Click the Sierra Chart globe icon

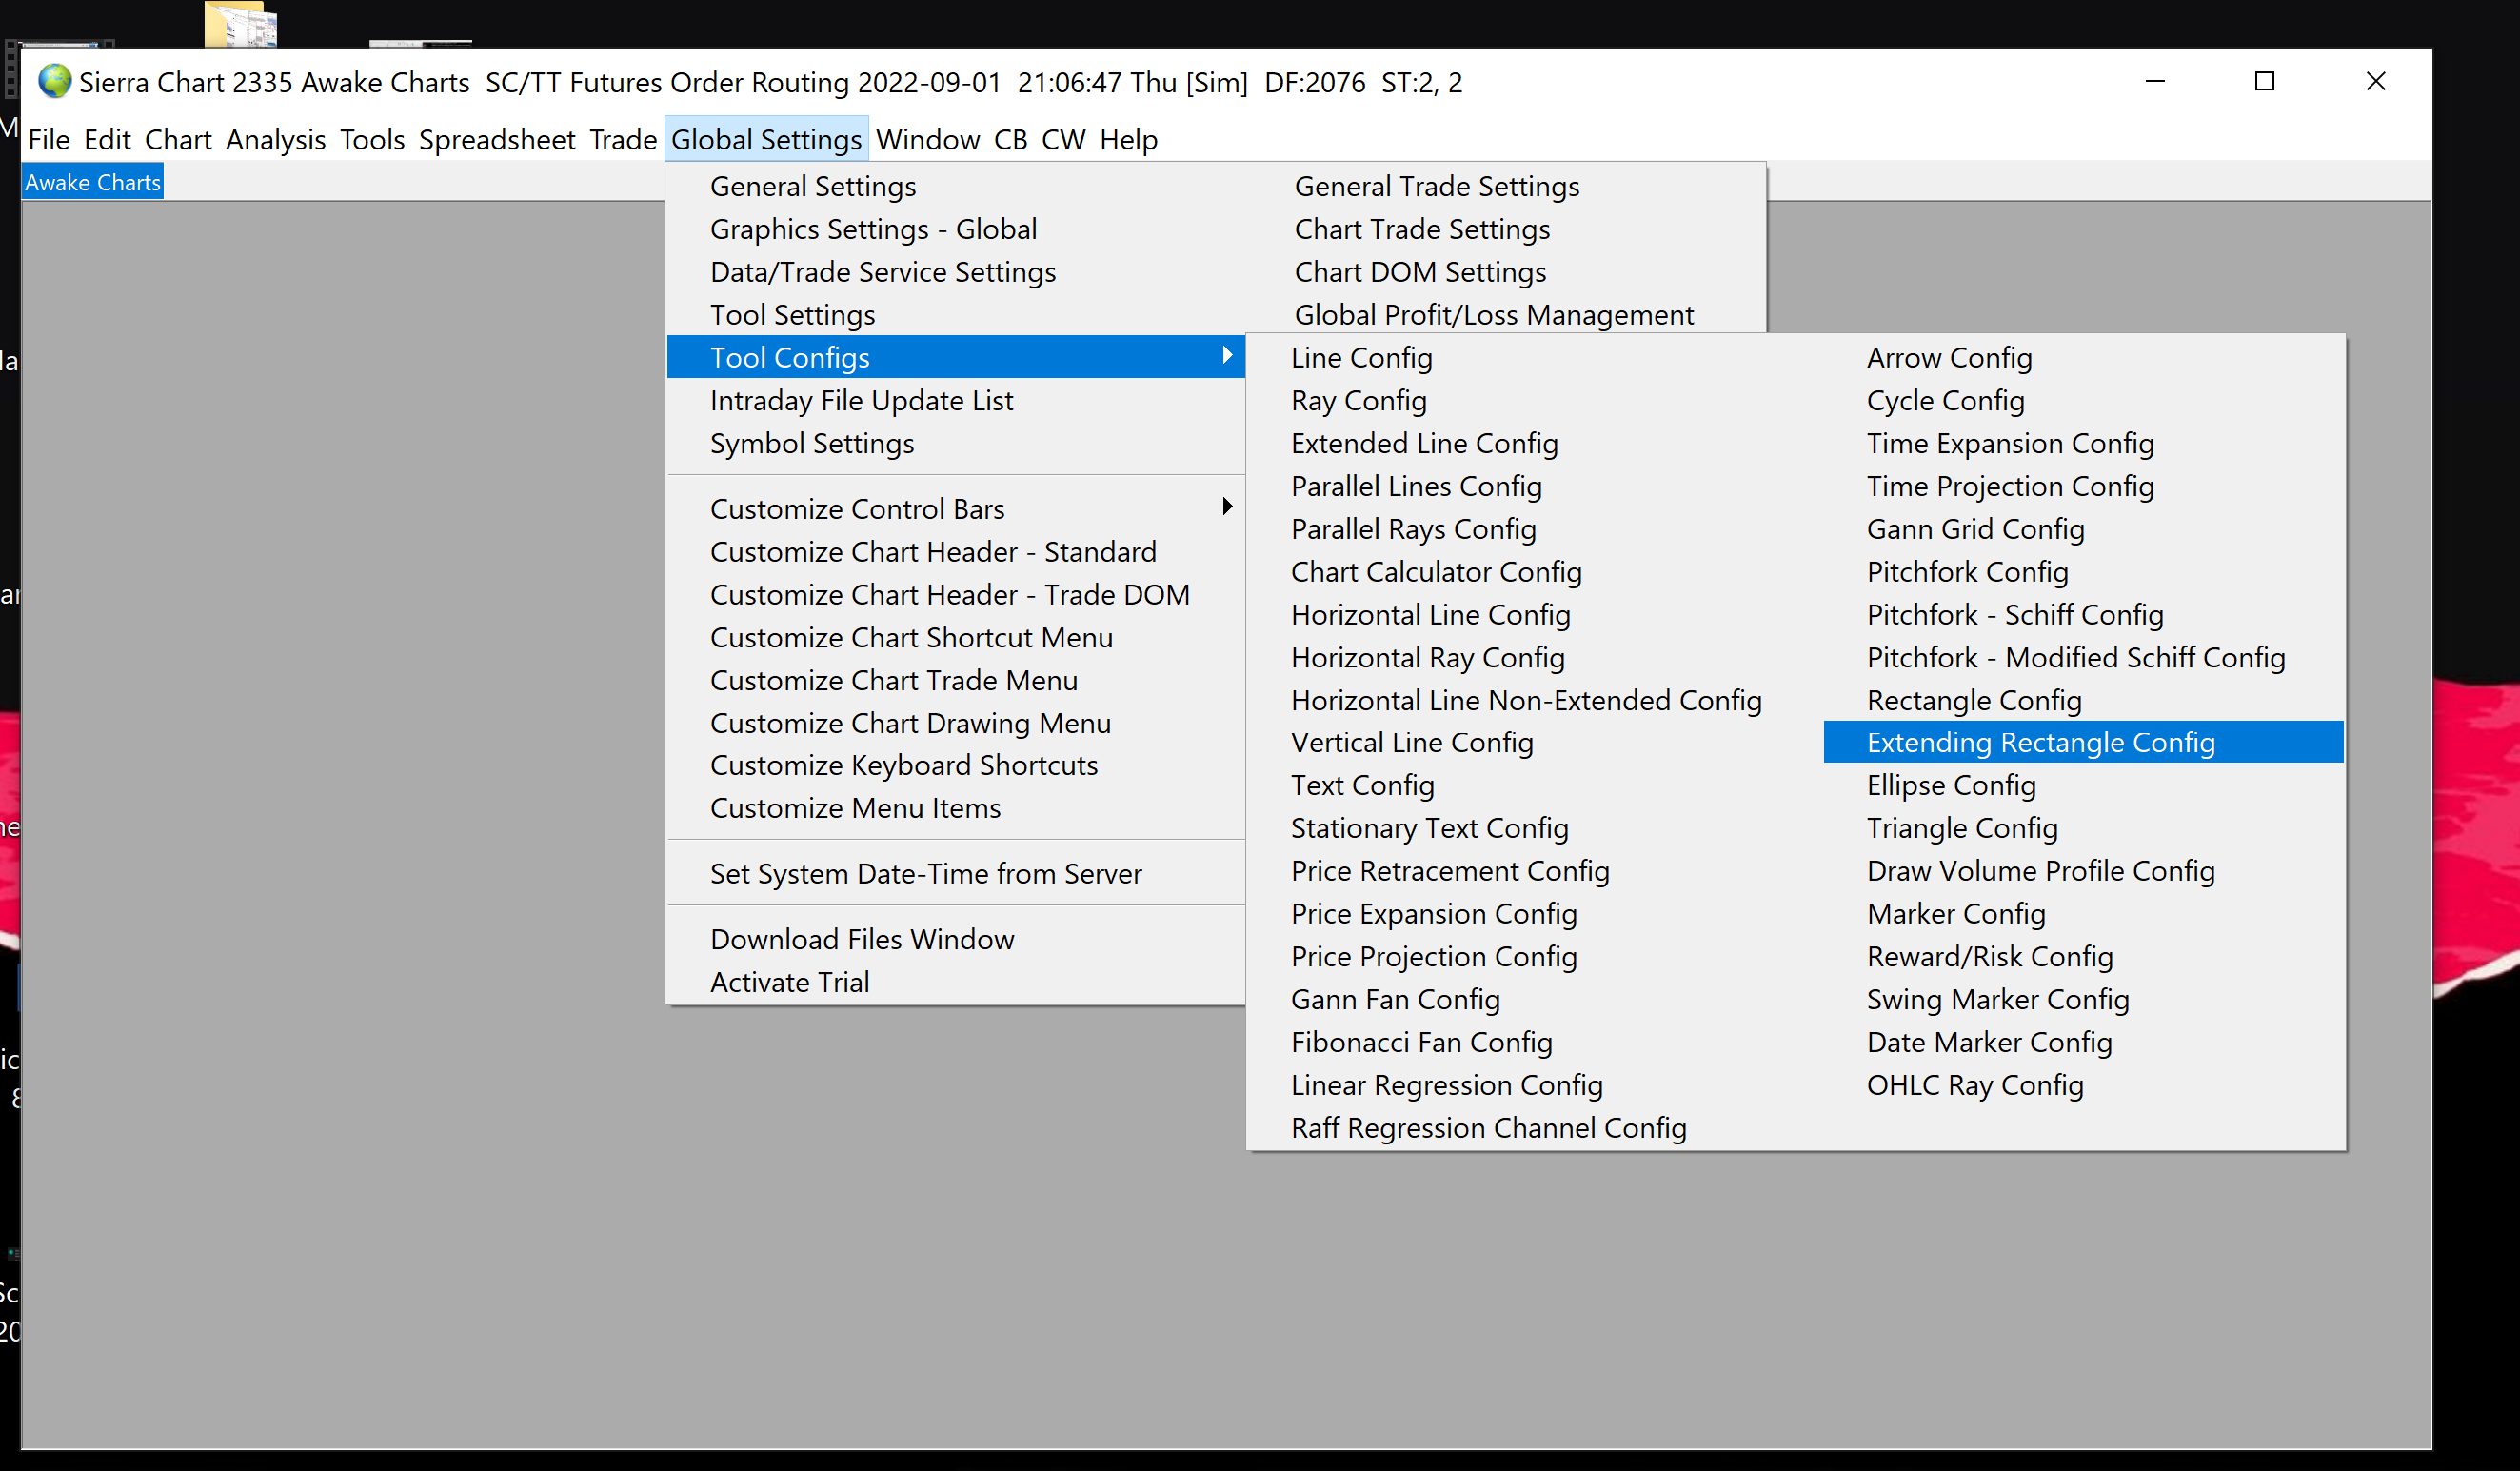coord(54,81)
